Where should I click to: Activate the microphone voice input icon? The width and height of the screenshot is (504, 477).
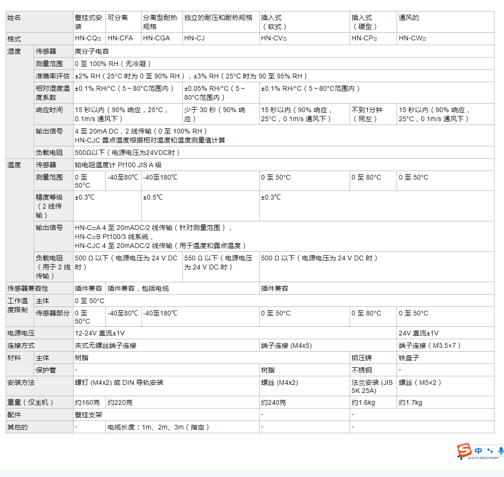(x=500, y=450)
